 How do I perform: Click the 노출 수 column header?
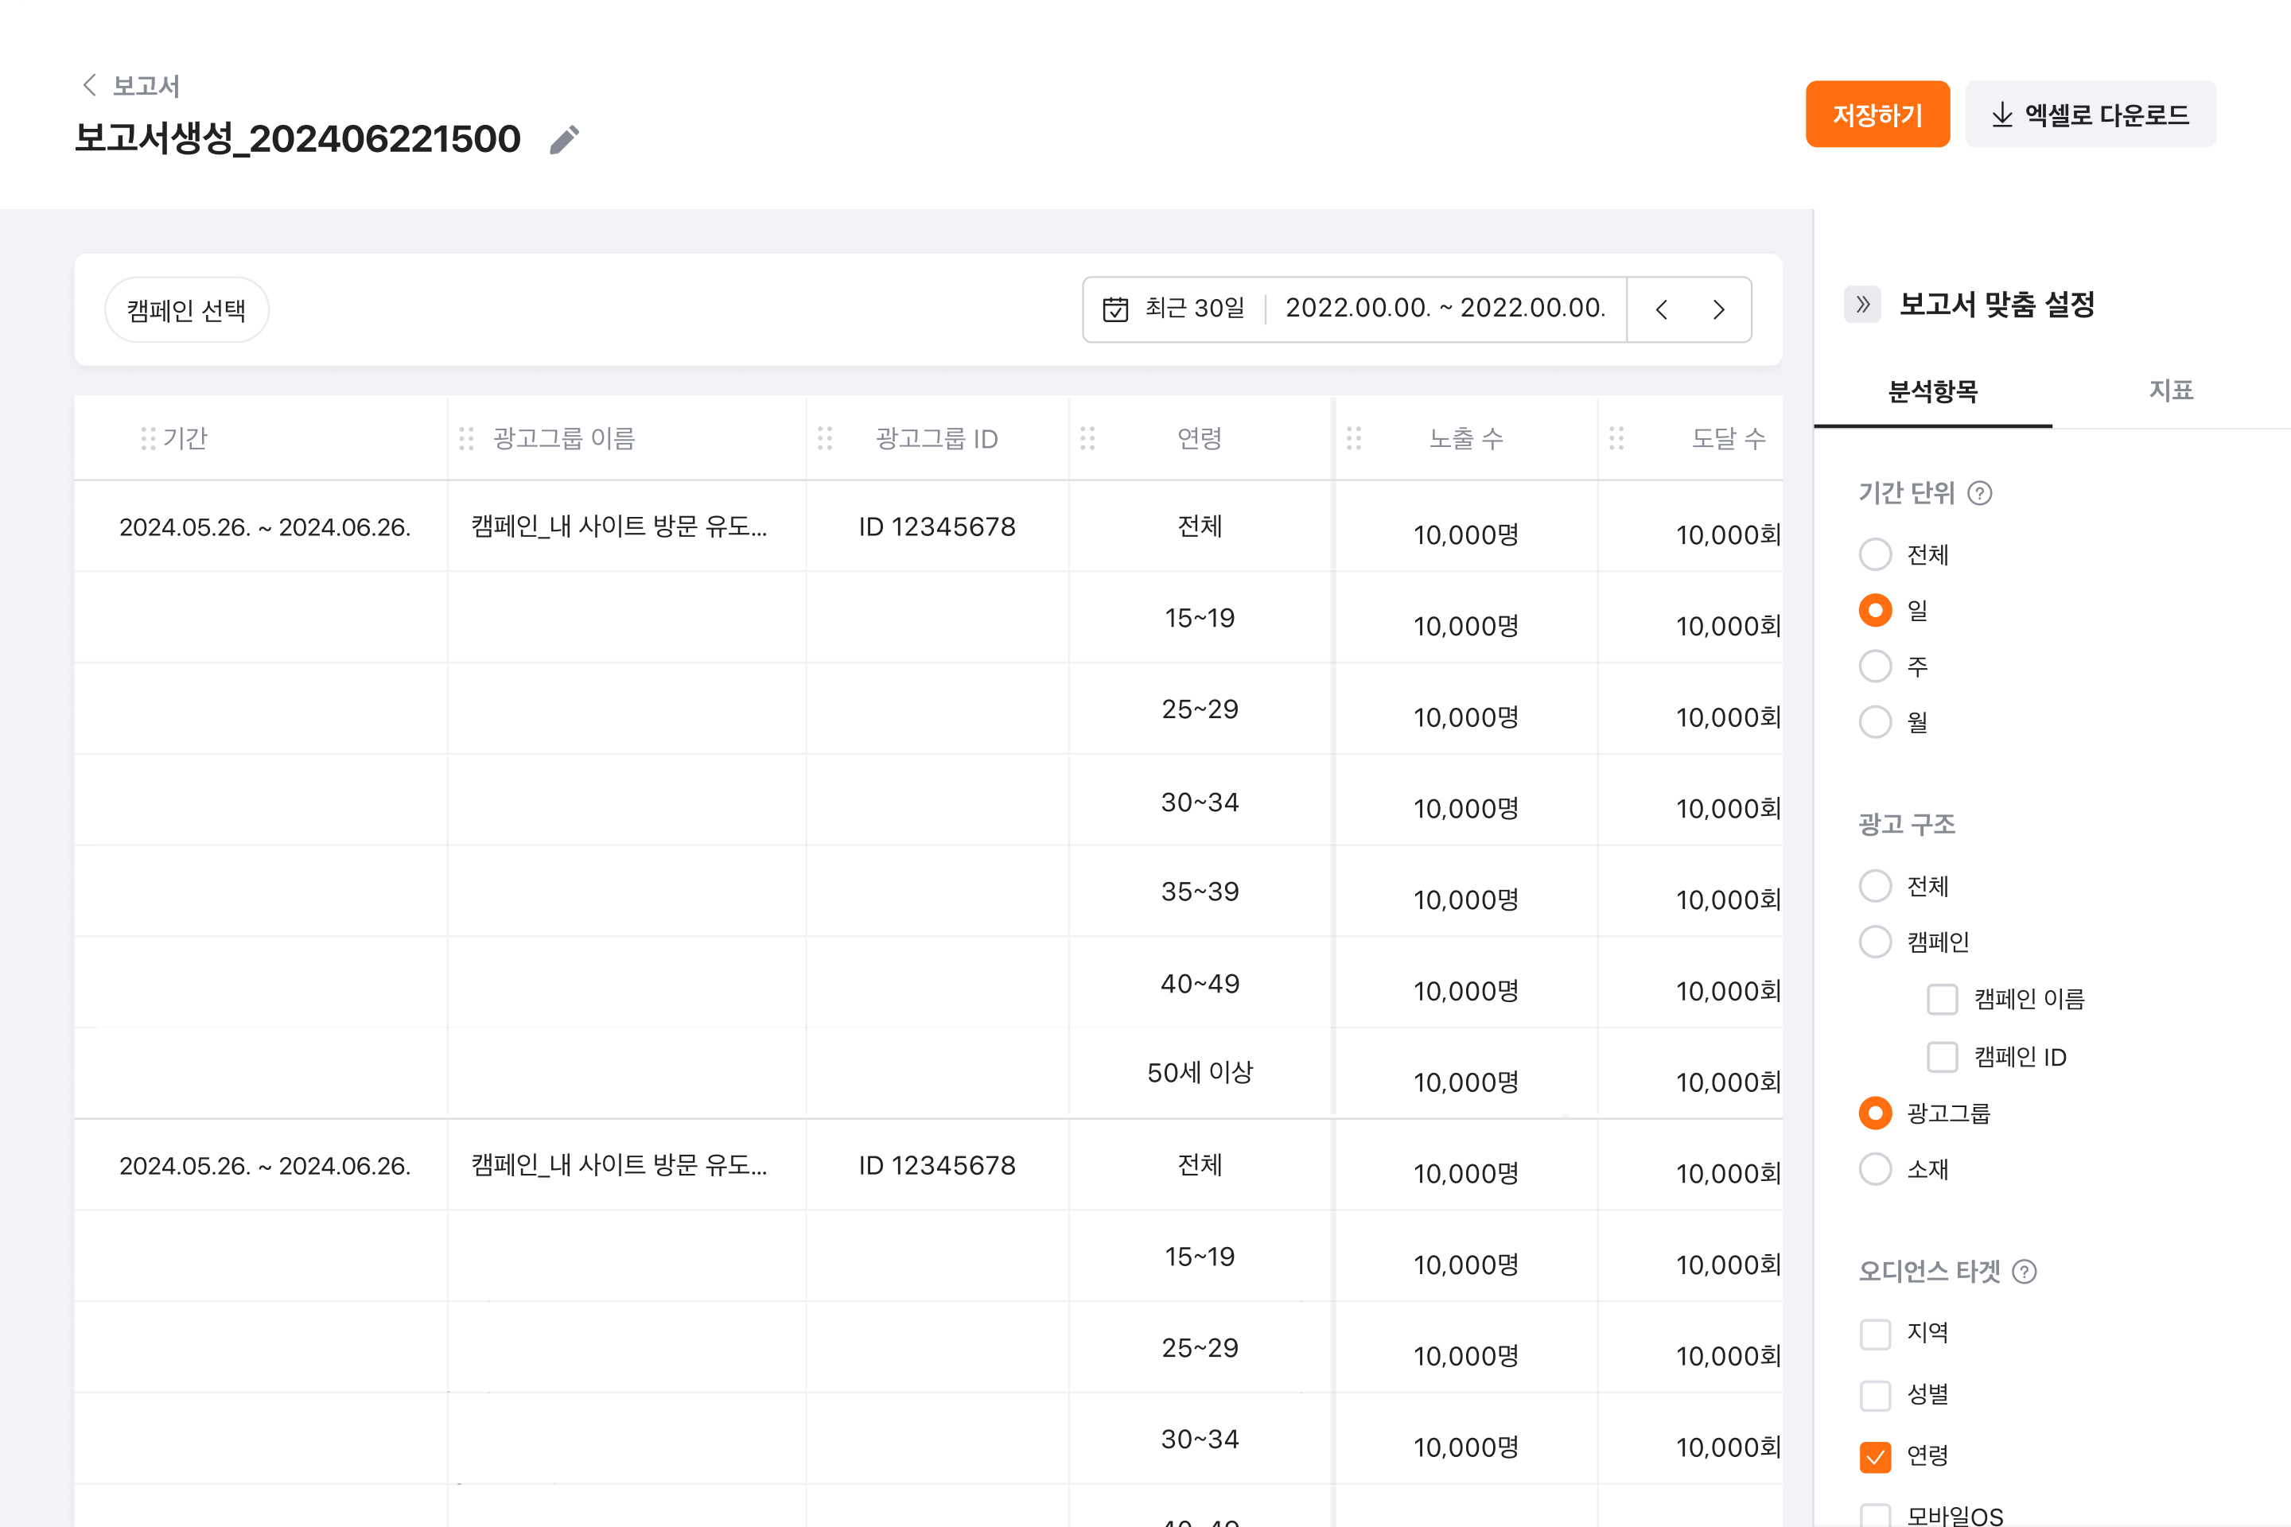1466,439
